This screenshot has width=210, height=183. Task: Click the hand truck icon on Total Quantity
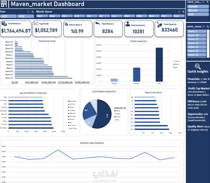(159, 24)
